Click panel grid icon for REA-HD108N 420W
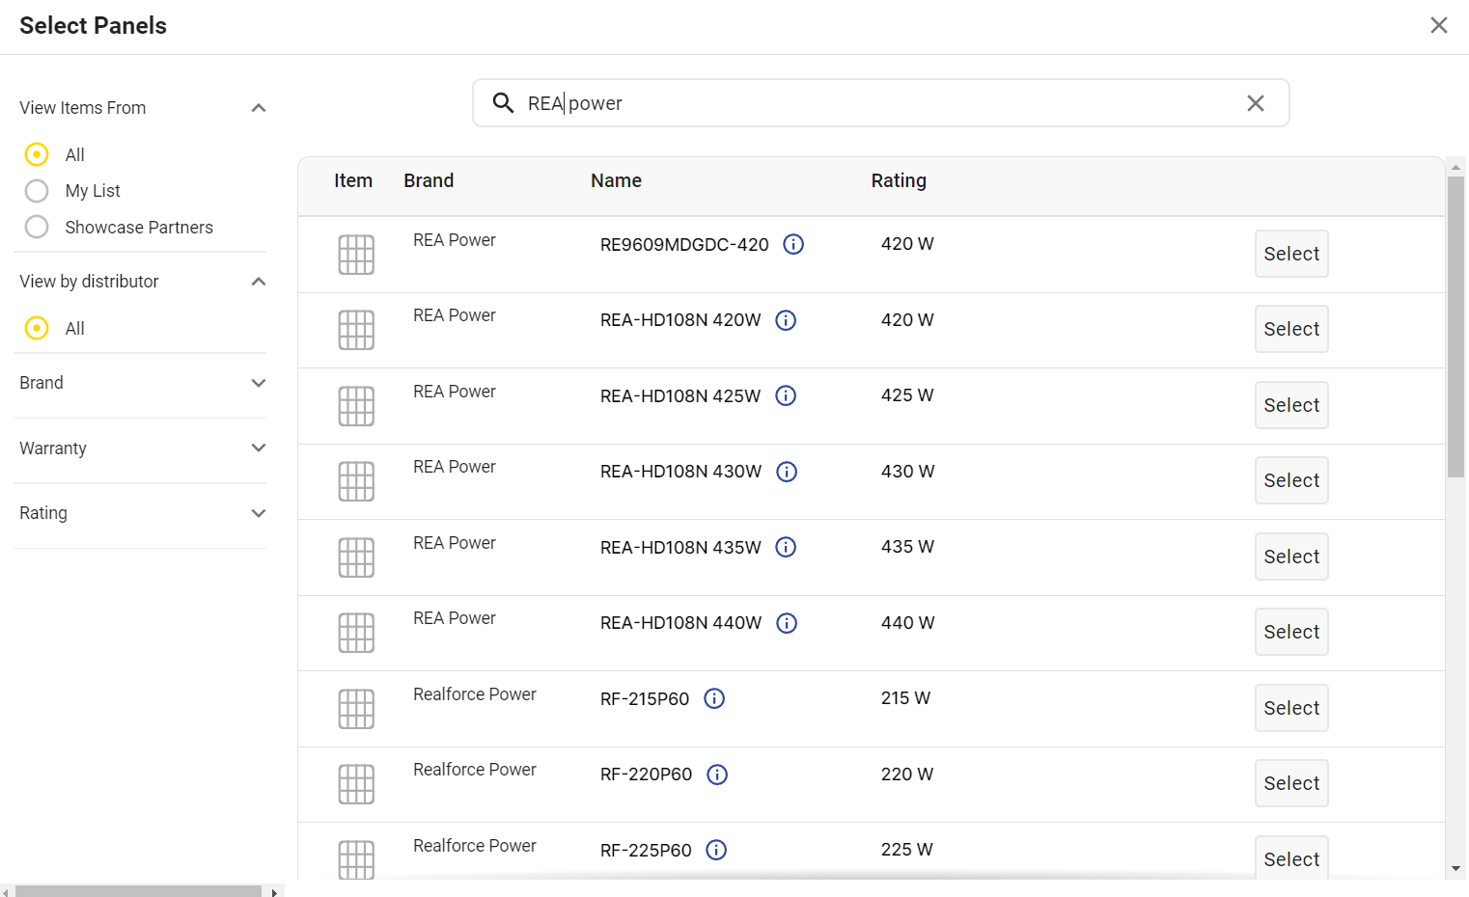Viewport: 1469px width, 897px height. click(356, 330)
